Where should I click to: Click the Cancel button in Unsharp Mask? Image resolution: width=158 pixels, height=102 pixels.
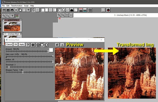click(9, 44)
